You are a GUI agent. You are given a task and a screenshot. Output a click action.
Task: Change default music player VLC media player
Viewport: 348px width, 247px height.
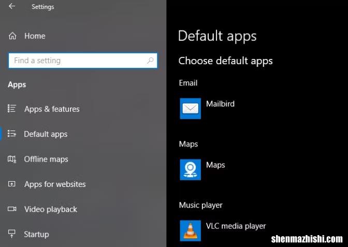pos(236,226)
